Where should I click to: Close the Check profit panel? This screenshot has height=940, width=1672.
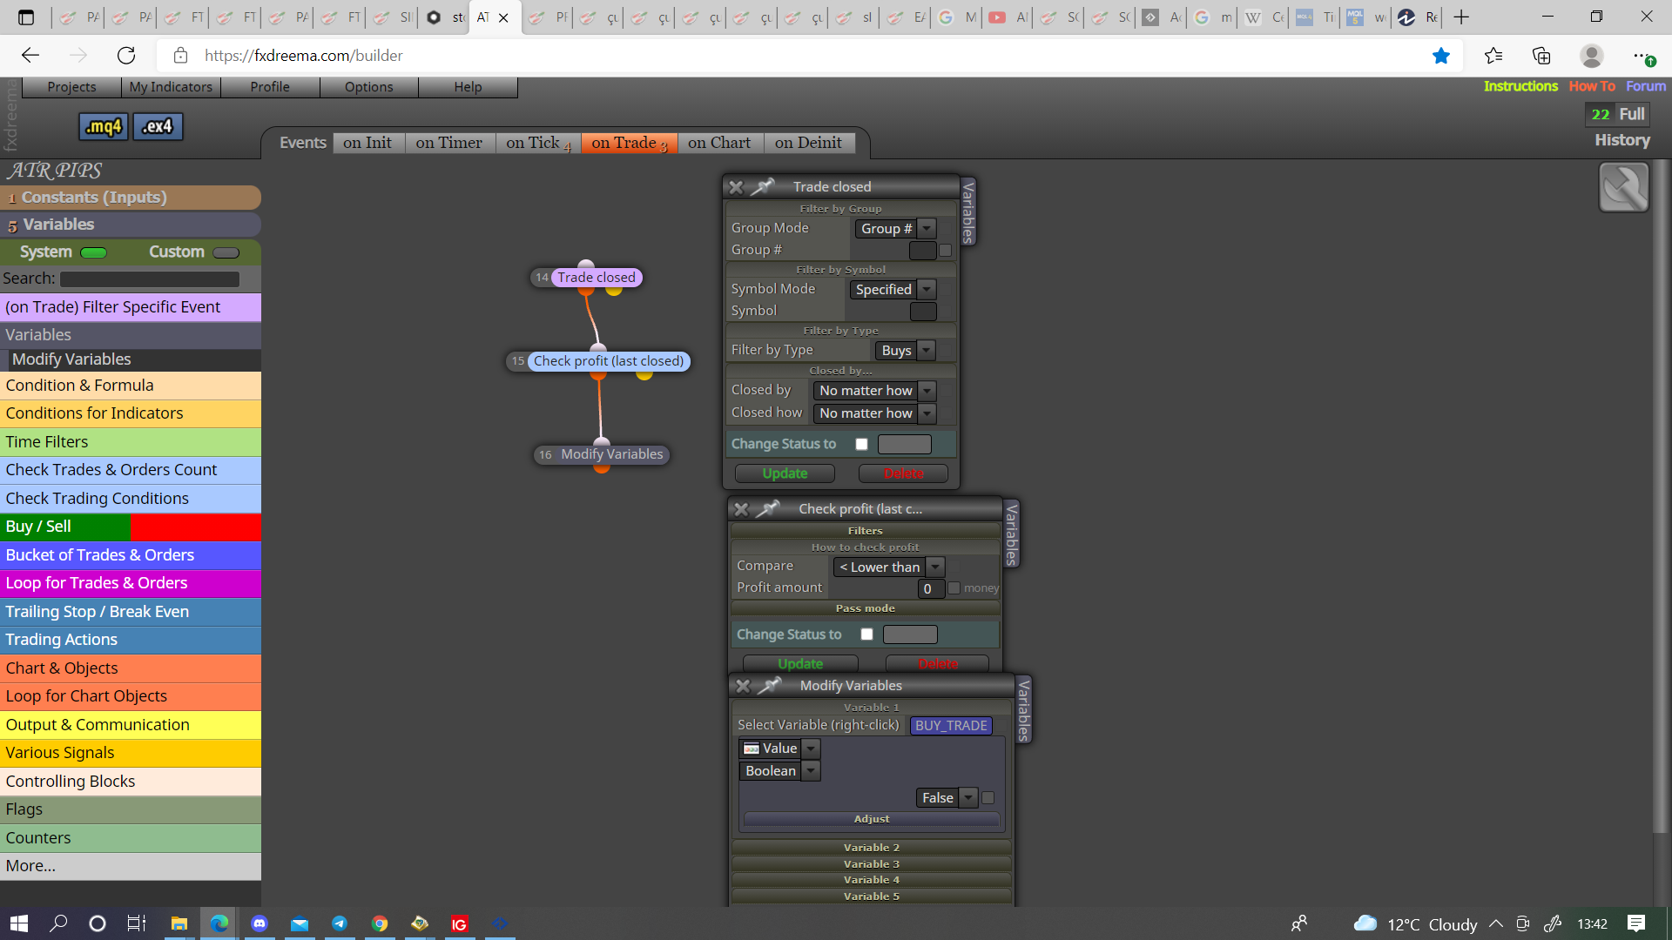tap(741, 509)
